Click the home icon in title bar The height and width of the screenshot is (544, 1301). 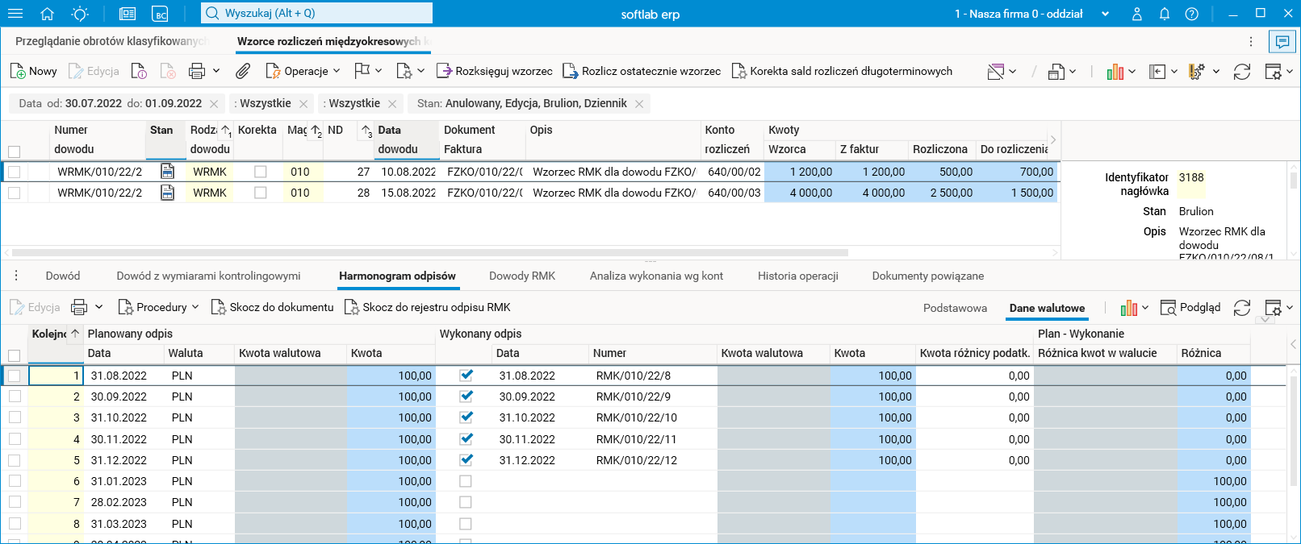47,14
